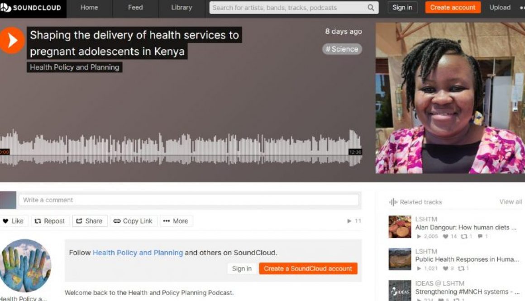Click View all related tracks
The image size is (525, 301).
[510, 202]
